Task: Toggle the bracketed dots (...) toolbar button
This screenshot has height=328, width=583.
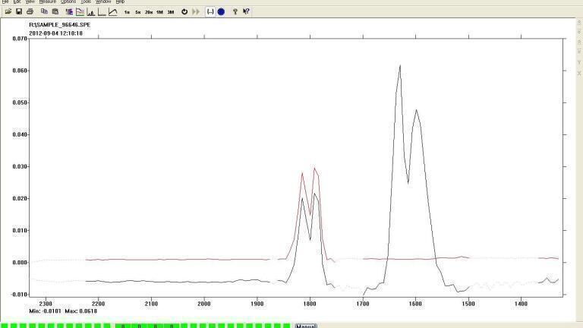Action: pos(210,12)
